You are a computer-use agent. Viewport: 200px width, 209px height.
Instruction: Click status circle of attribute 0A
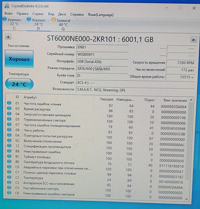tap(9, 135)
